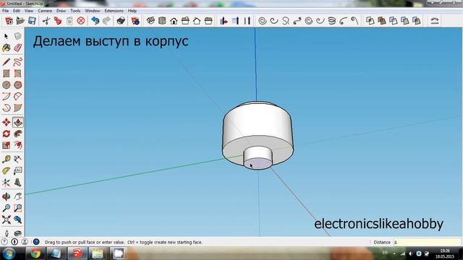Open Windows Start button
Screen dimensions: 463x260
(9, 253)
